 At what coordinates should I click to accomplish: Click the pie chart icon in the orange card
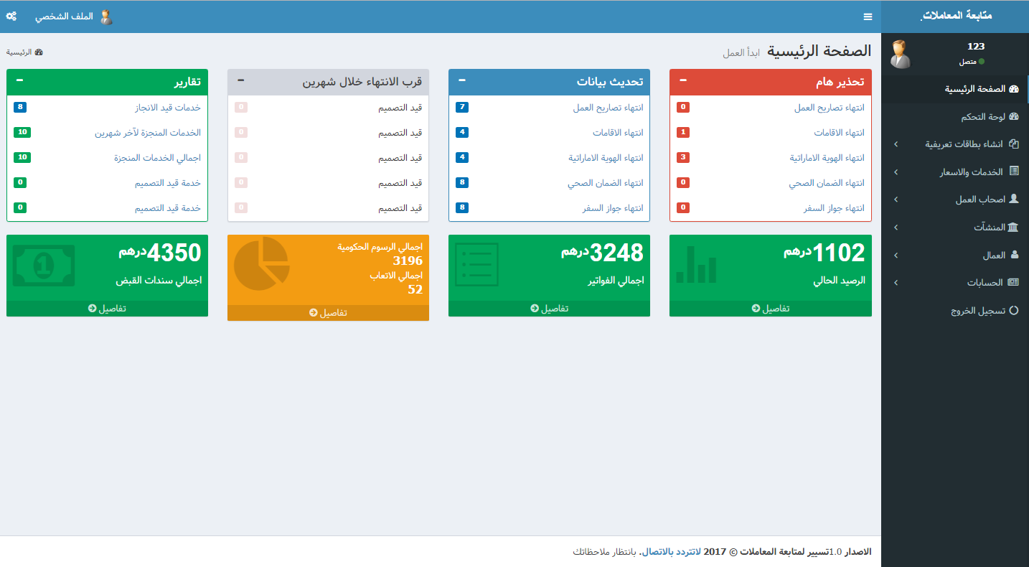(261, 264)
